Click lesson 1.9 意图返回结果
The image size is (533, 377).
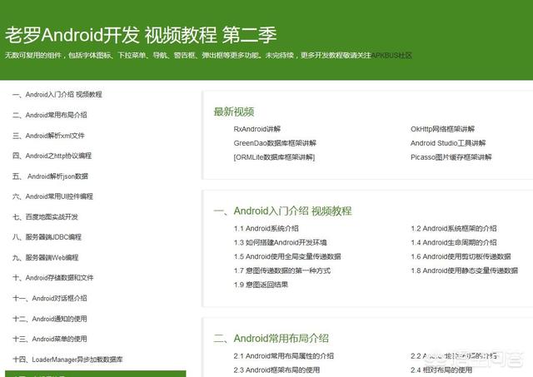pos(261,285)
